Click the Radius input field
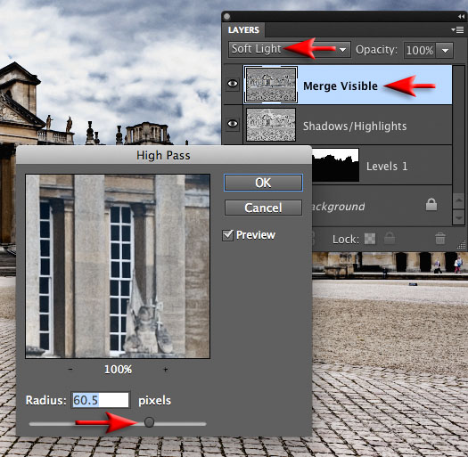Screen dimensions: 468x457 [101, 400]
